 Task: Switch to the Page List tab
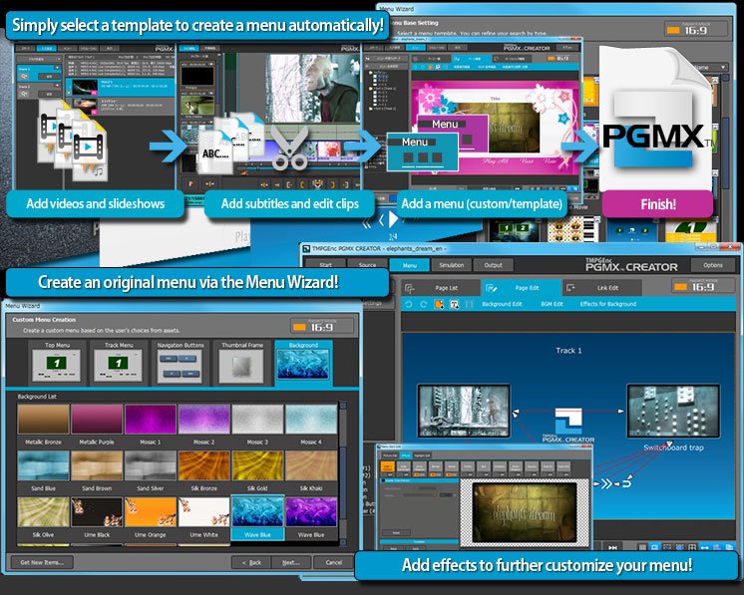[x=440, y=288]
